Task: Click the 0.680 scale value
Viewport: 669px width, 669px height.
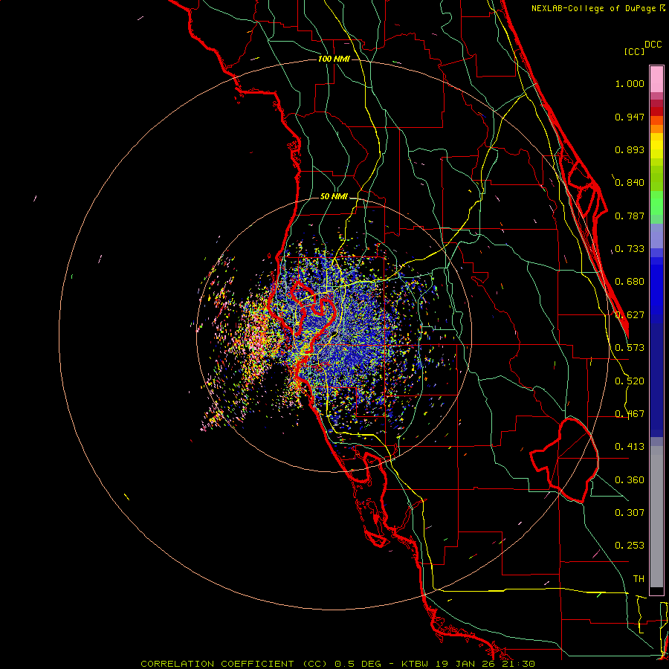Action: pos(630,282)
